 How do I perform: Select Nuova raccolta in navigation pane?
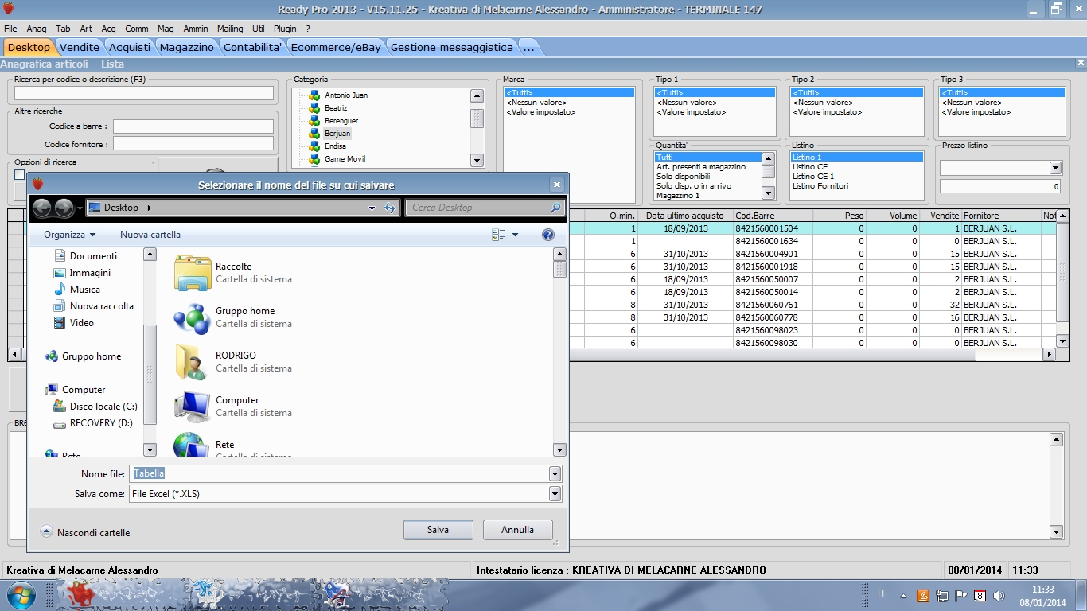(101, 306)
